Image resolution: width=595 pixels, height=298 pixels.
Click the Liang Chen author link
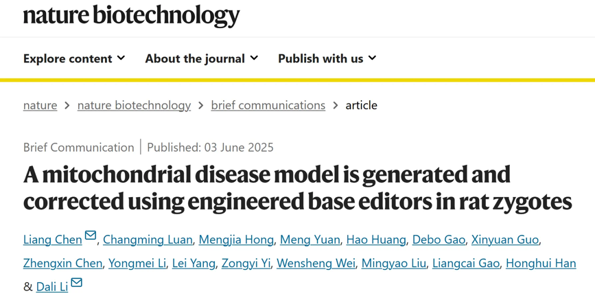click(x=53, y=240)
